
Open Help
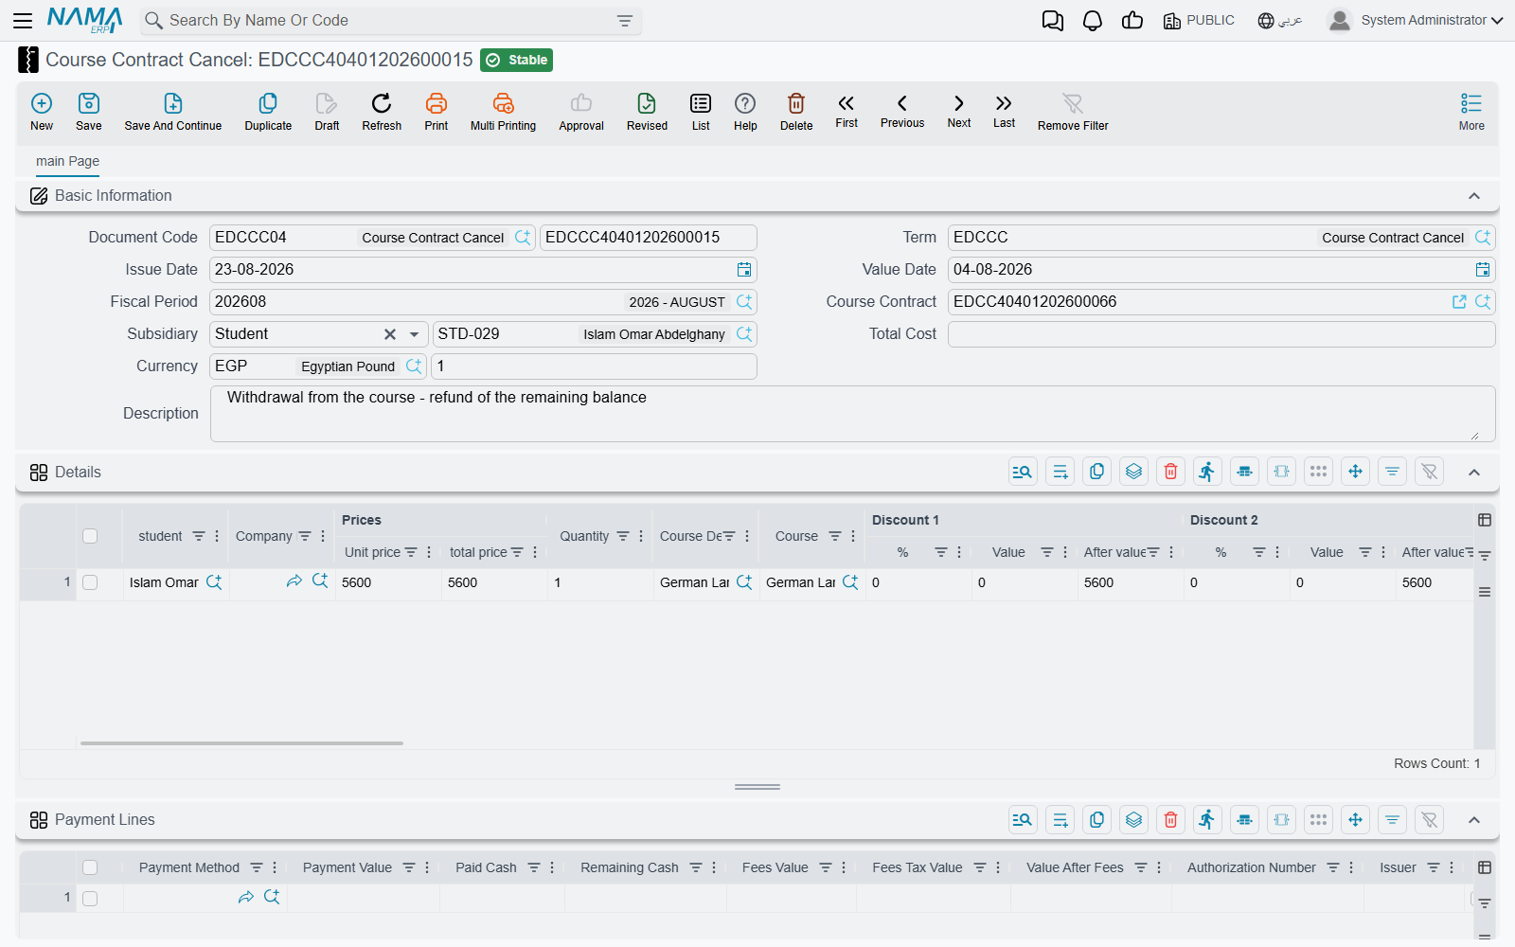pyautogui.click(x=745, y=111)
